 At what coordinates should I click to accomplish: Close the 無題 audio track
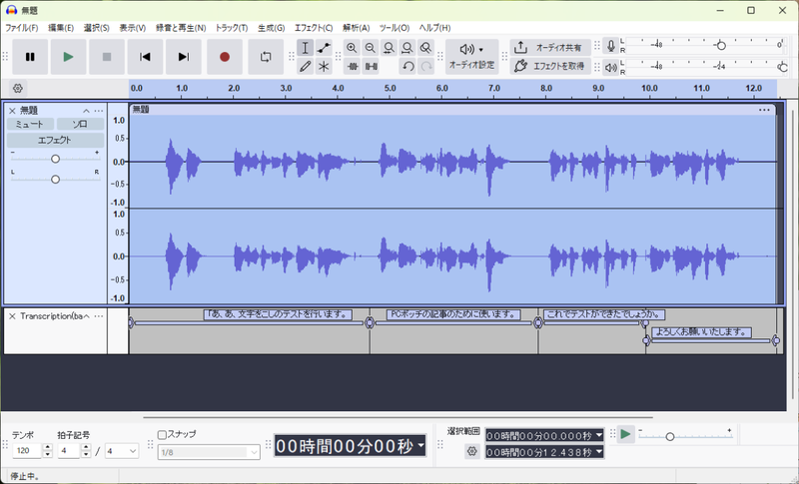12,111
